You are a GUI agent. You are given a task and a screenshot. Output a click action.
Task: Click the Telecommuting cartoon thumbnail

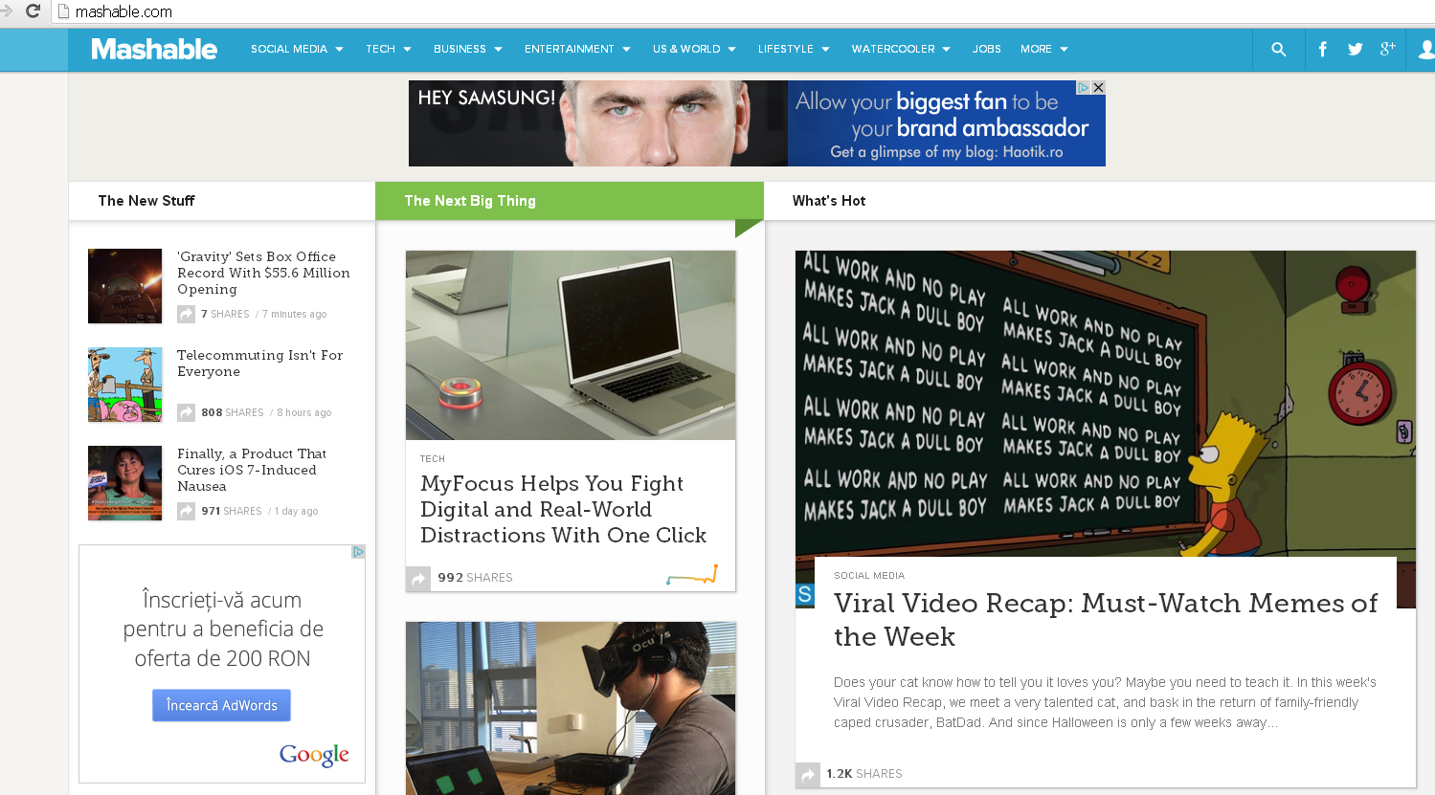pos(124,385)
